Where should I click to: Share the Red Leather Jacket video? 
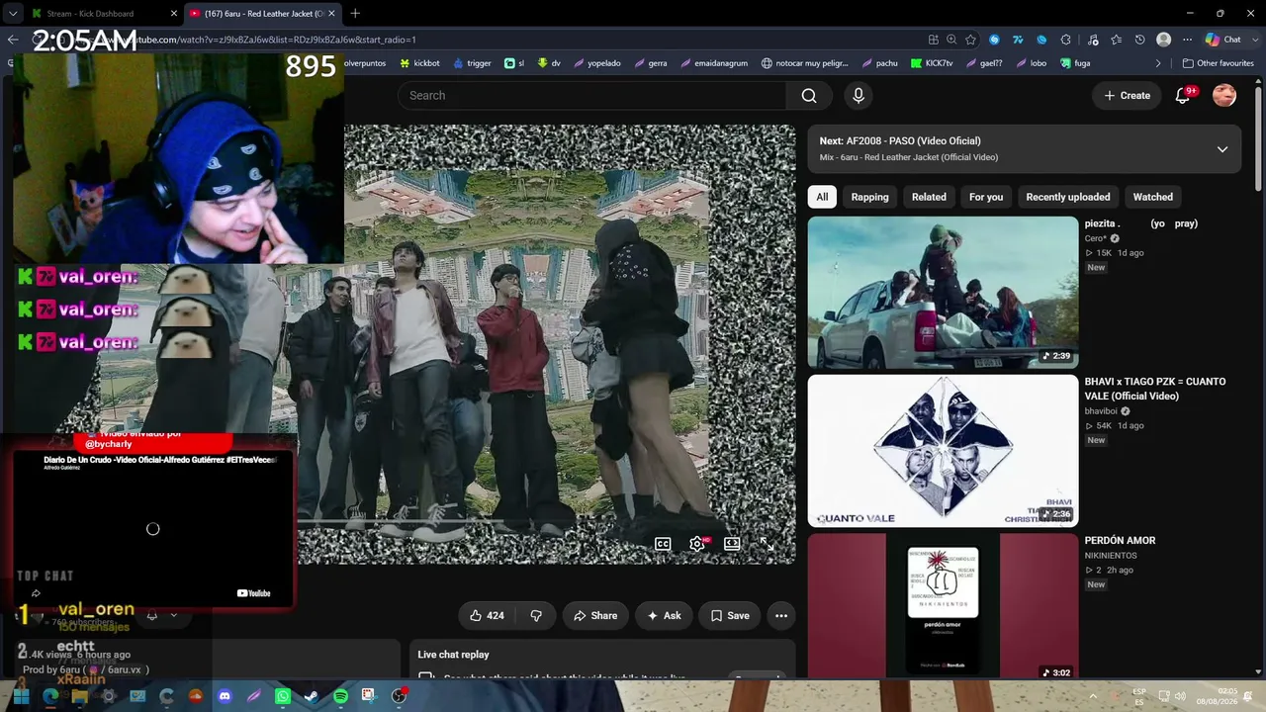(595, 616)
